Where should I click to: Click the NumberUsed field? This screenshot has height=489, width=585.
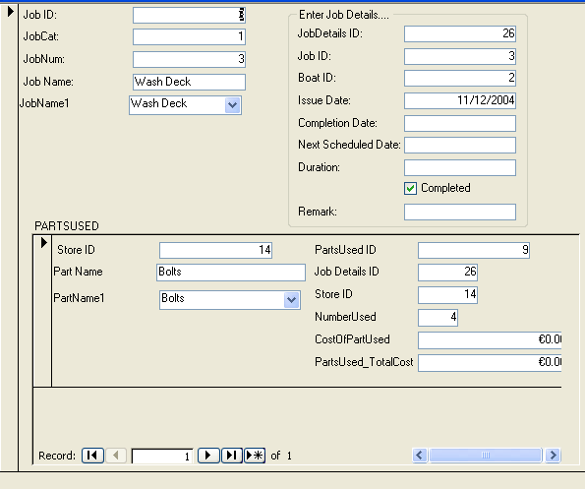pyautogui.click(x=438, y=318)
